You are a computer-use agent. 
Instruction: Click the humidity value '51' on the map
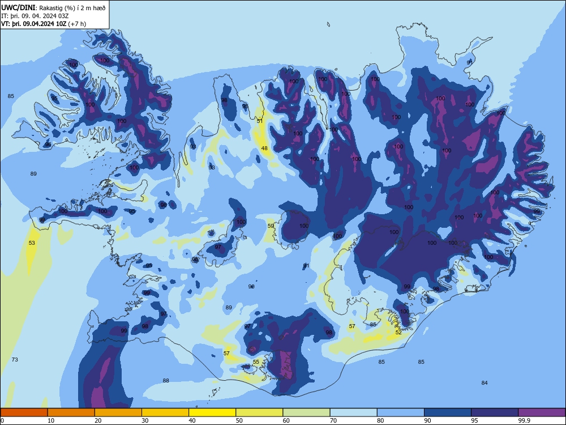(x=260, y=121)
